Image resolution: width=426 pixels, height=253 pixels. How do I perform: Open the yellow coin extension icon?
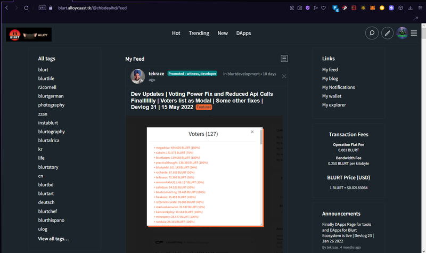tap(382, 8)
